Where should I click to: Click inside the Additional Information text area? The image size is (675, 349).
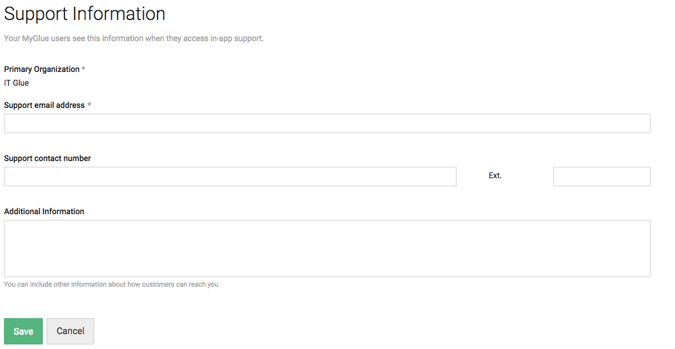click(326, 248)
